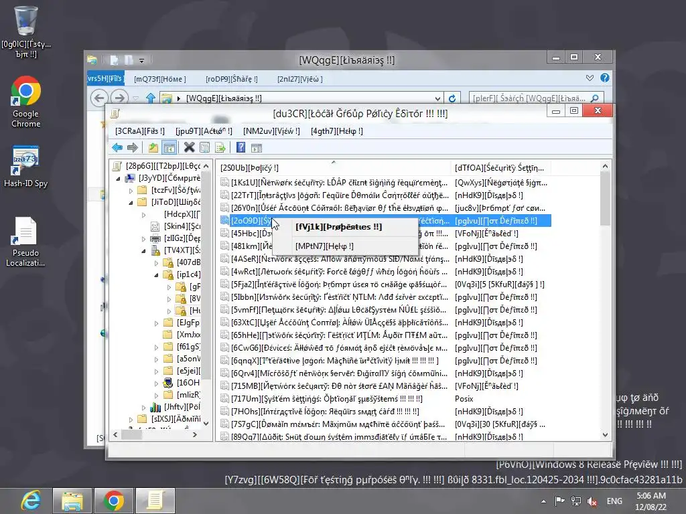Open the [4gth7] Help menu in menu bar
The image size is (686, 514).
tap(337, 131)
